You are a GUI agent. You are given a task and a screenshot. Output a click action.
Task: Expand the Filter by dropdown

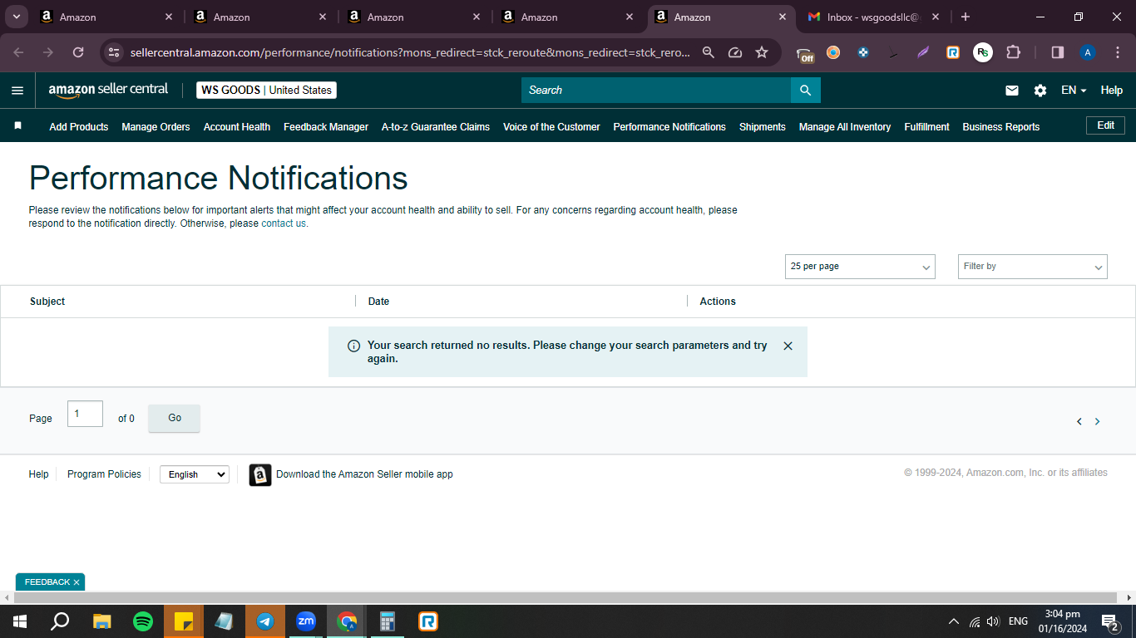point(1033,267)
